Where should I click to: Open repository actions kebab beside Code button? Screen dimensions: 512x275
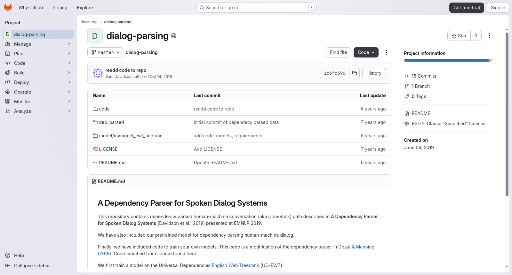pyautogui.click(x=386, y=52)
